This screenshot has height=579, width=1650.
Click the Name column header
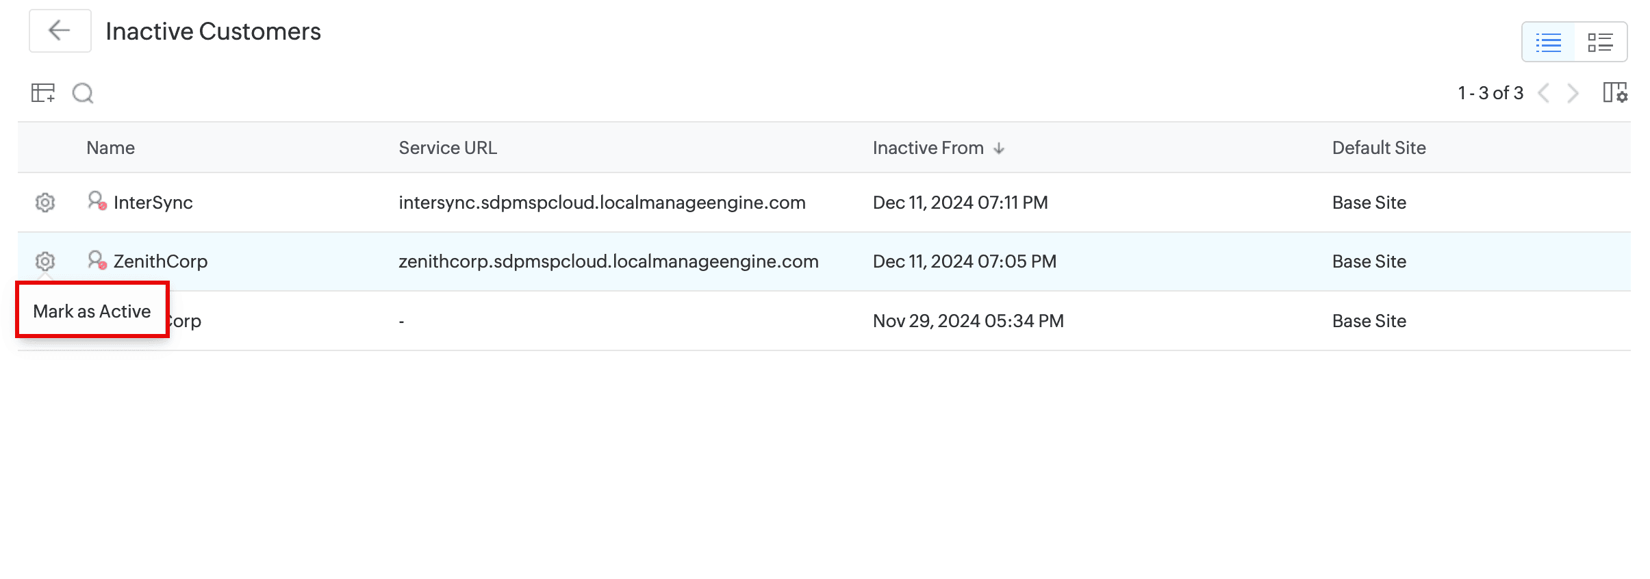(x=110, y=148)
